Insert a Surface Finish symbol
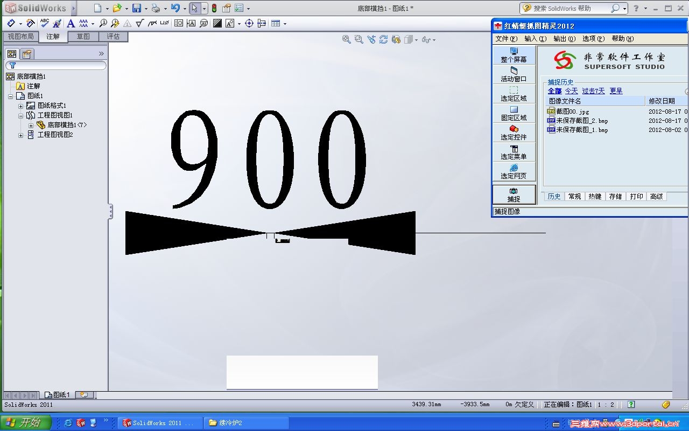689x431 pixels. [x=140, y=23]
